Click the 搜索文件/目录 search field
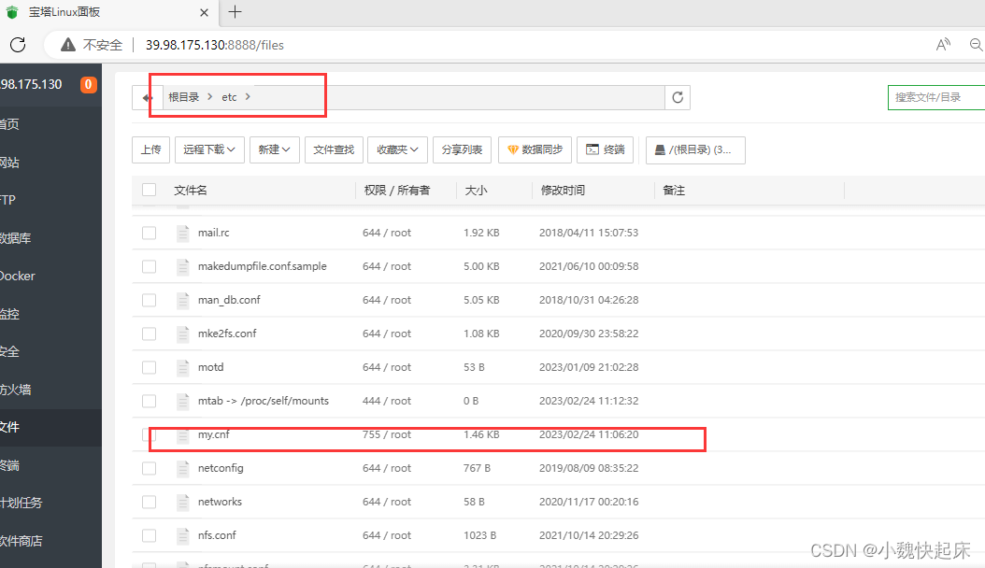This screenshot has width=985, height=568. 936,97
